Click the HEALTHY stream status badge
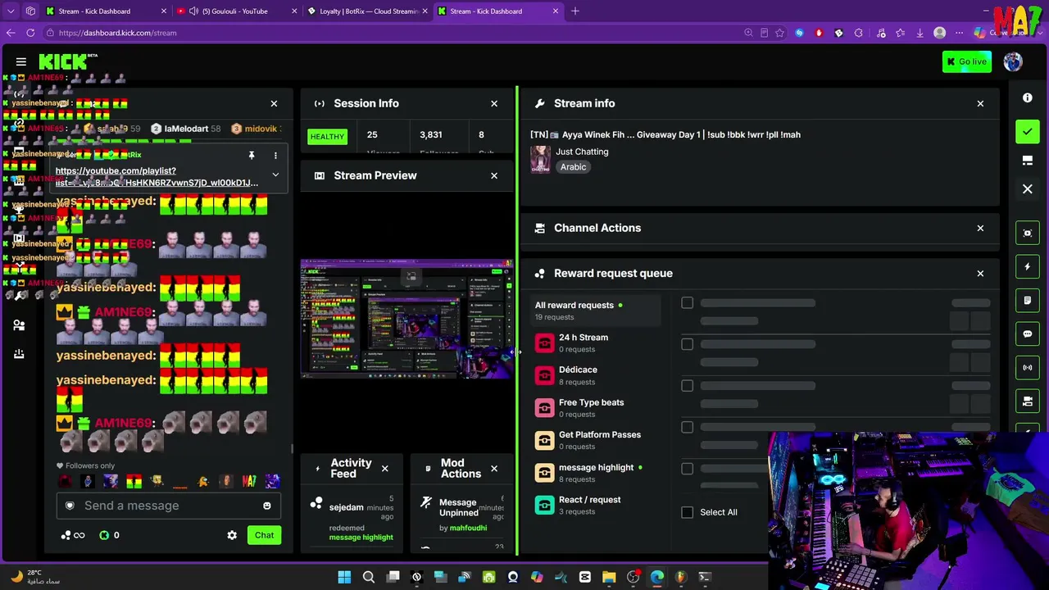Viewport: 1049px width, 590px height. pyautogui.click(x=327, y=136)
